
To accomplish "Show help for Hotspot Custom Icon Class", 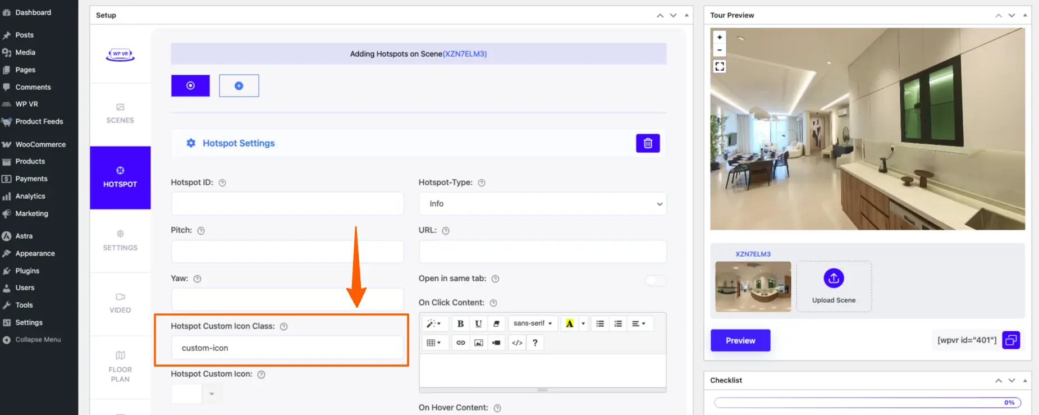I will 283,327.
